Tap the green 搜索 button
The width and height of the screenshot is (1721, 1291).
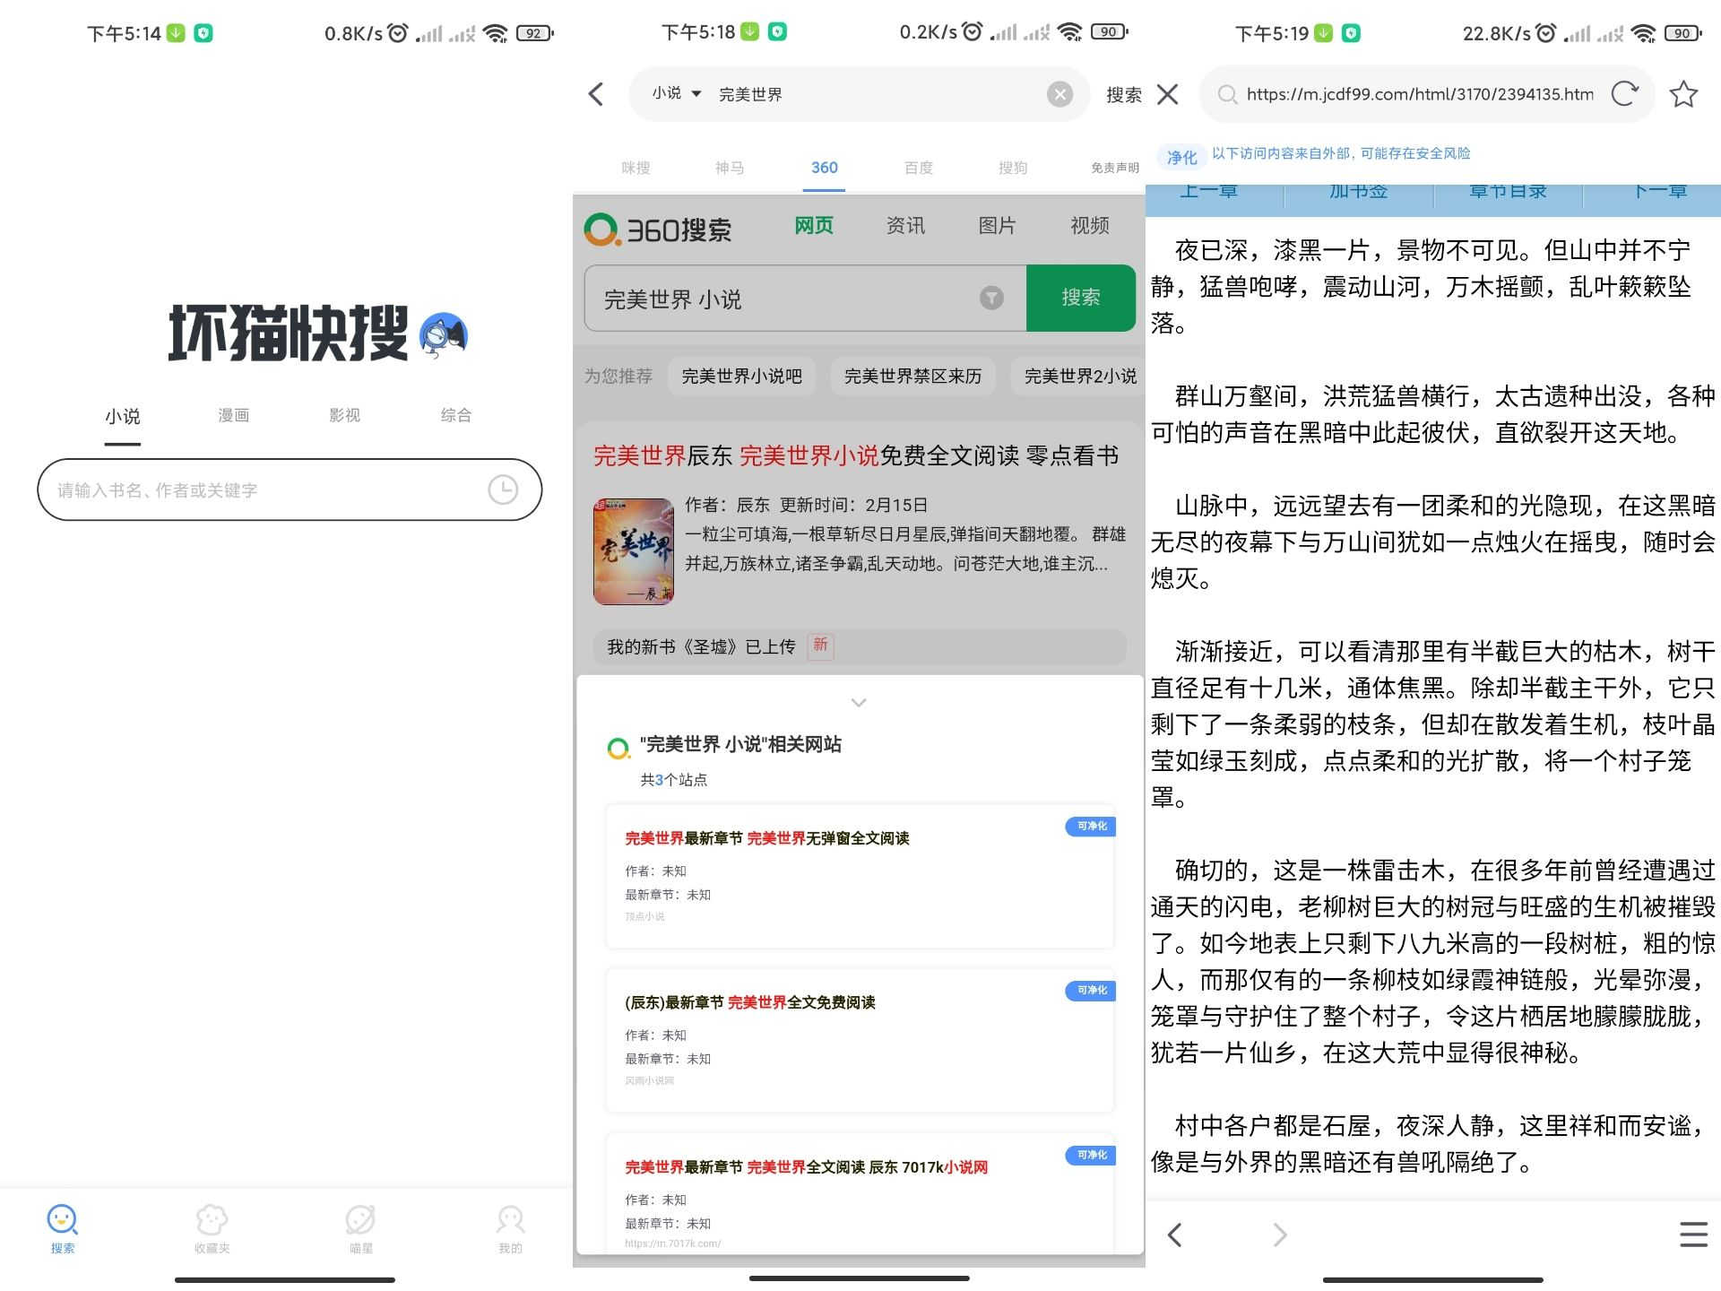click(x=1081, y=298)
